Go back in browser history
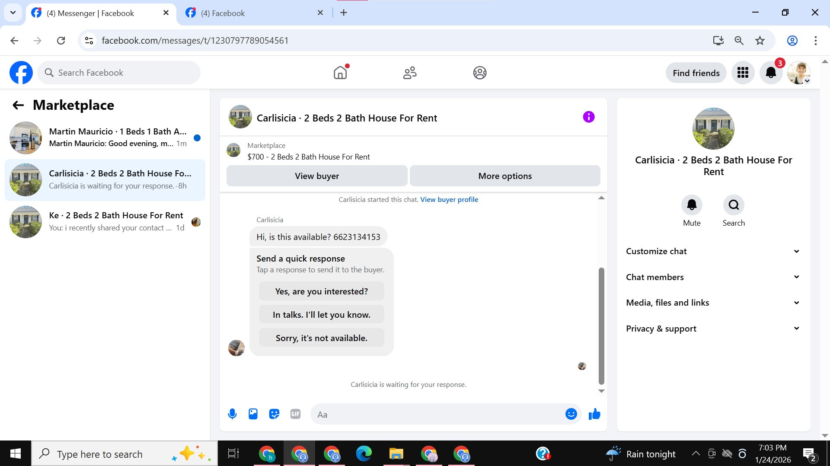Screen dimensions: 830x466 [14, 41]
